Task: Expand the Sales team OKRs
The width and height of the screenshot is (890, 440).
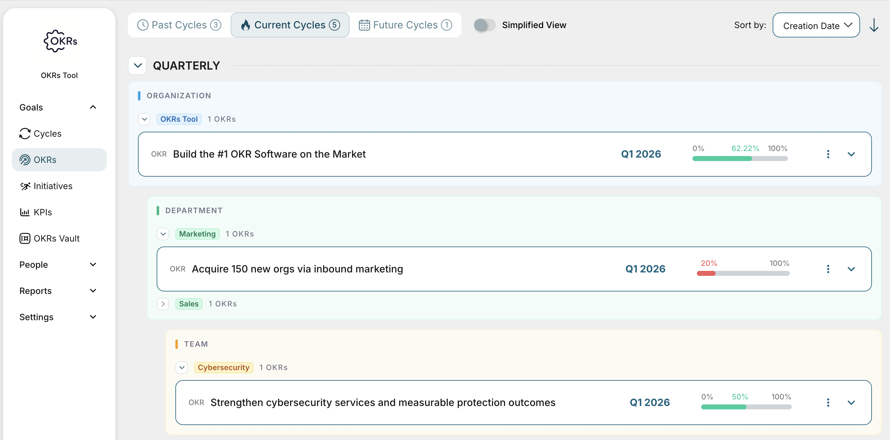Action: tap(163, 304)
